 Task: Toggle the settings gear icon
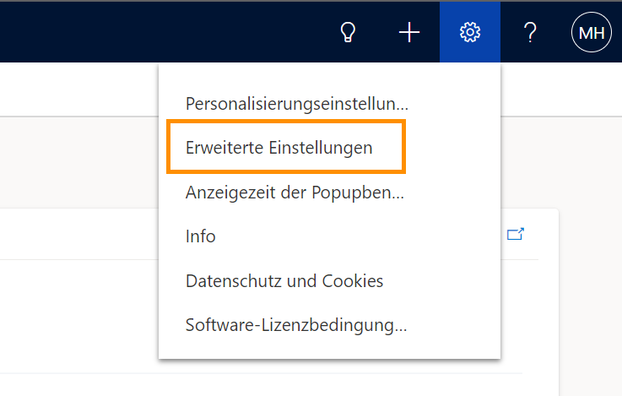[470, 32]
